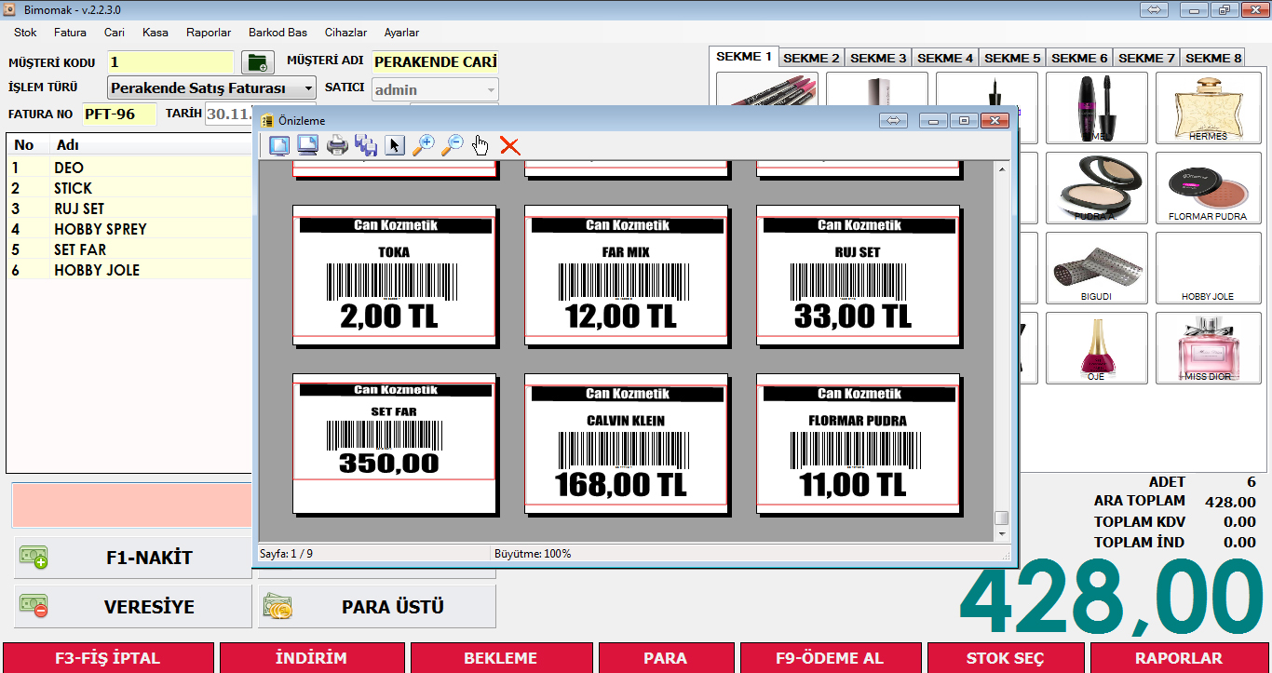Select the FLORMAR PUDRA product tile
1272x673 pixels.
point(1208,187)
